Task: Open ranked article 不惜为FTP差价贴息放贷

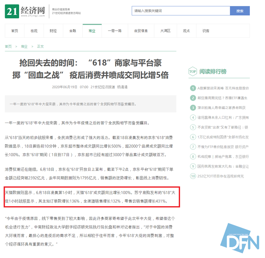Action: tap(223, 147)
